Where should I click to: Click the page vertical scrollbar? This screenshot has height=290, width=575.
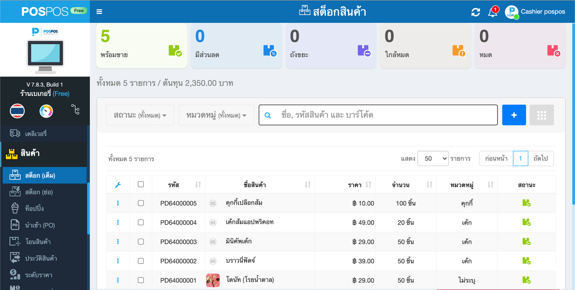(573, 114)
